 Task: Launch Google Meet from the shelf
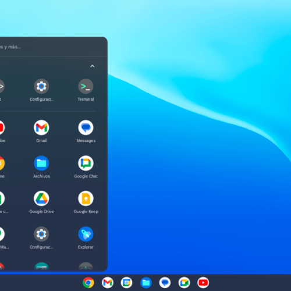[184, 283]
